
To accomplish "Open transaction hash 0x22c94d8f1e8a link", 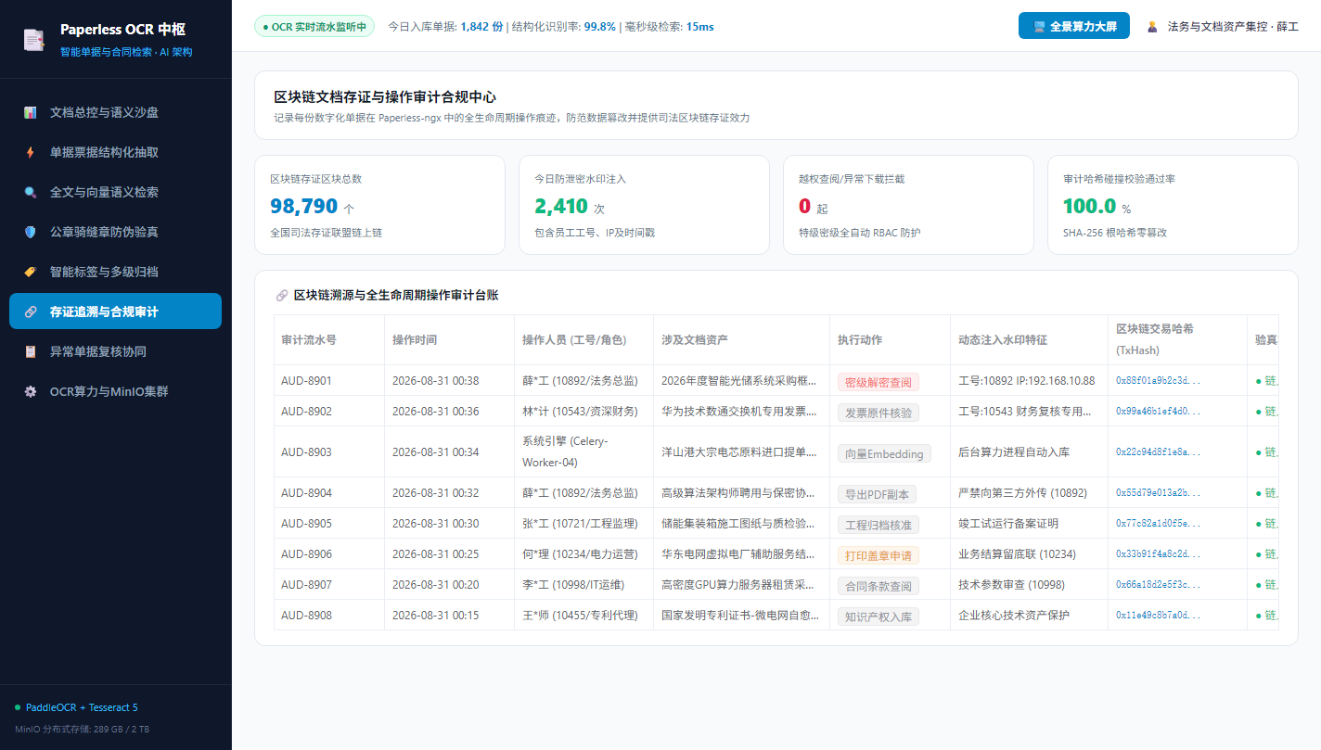I will pyautogui.click(x=1158, y=452).
